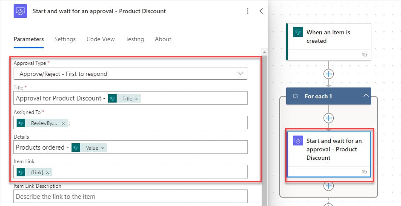401x206 pixels.
Task: Click the approvals icon on the action card
Action: (x=298, y=141)
